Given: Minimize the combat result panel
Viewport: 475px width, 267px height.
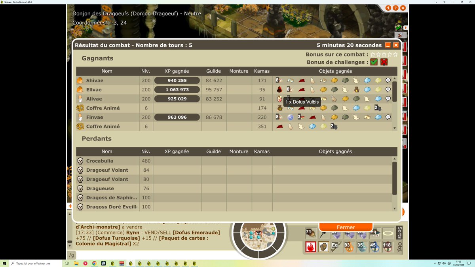Looking at the screenshot, I should pos(388,45).
